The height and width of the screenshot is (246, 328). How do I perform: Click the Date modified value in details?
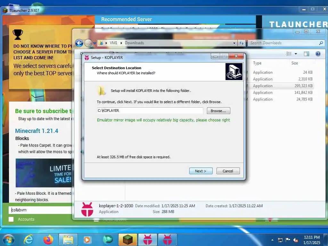point(178,206)
